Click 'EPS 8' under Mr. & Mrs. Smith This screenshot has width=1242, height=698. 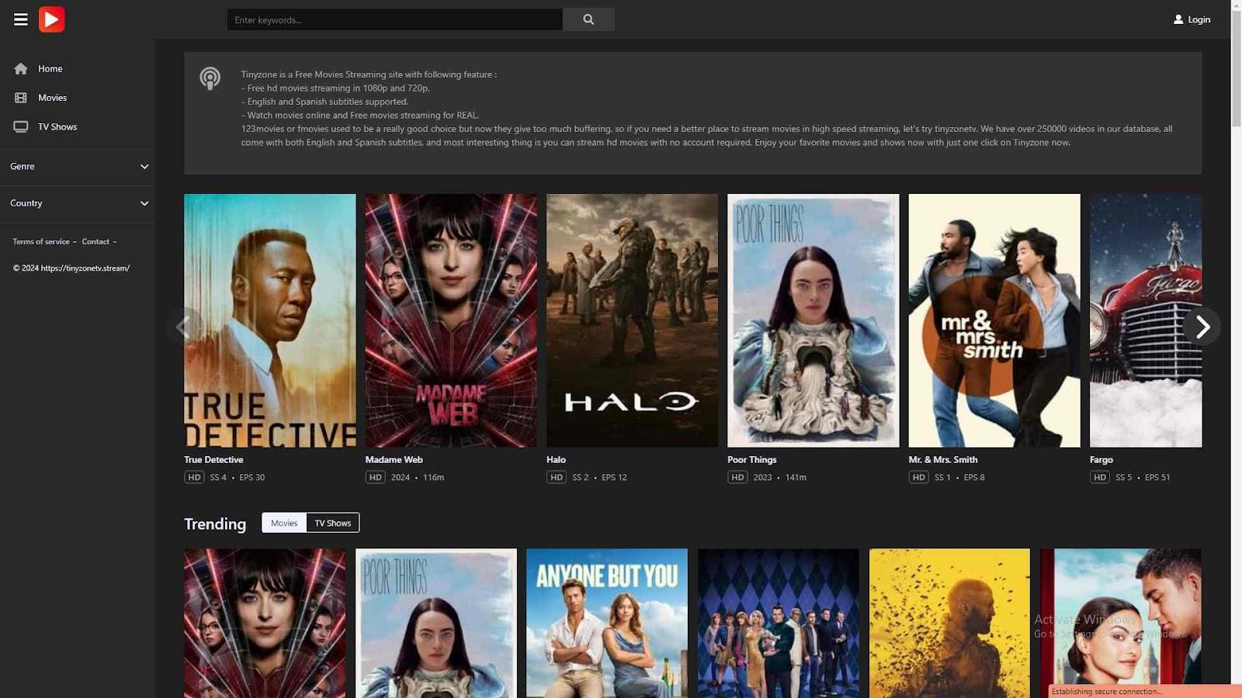[974, 477]
